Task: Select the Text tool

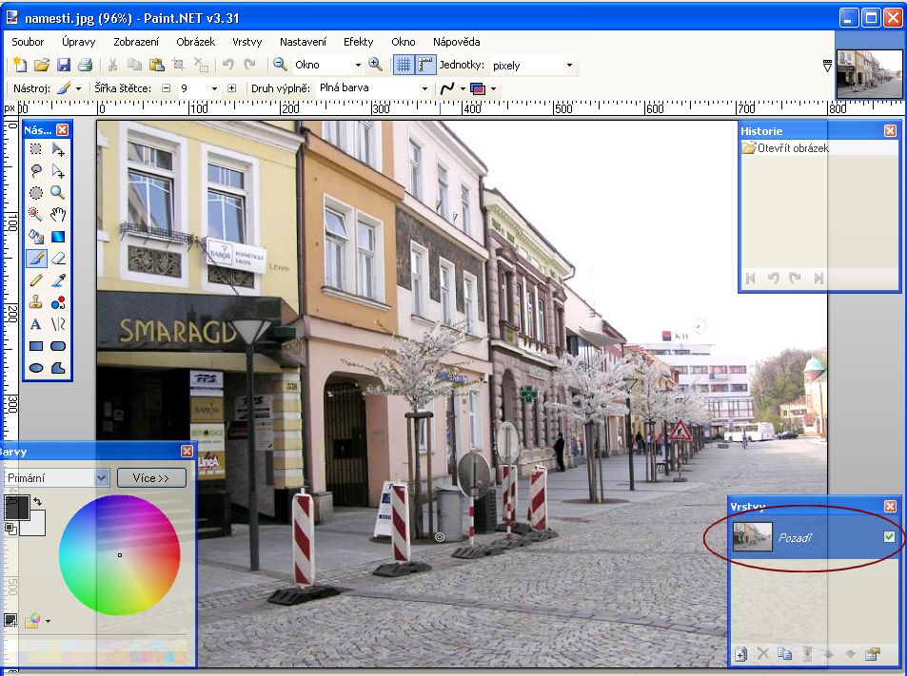Action: point(35,324)
